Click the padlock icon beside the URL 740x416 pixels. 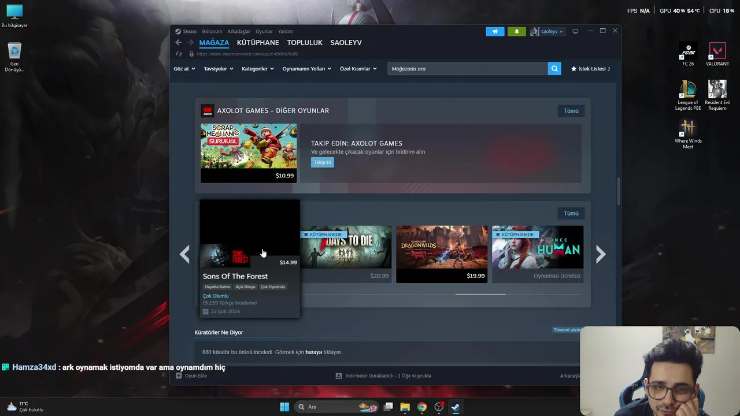(x=191, y=54)
